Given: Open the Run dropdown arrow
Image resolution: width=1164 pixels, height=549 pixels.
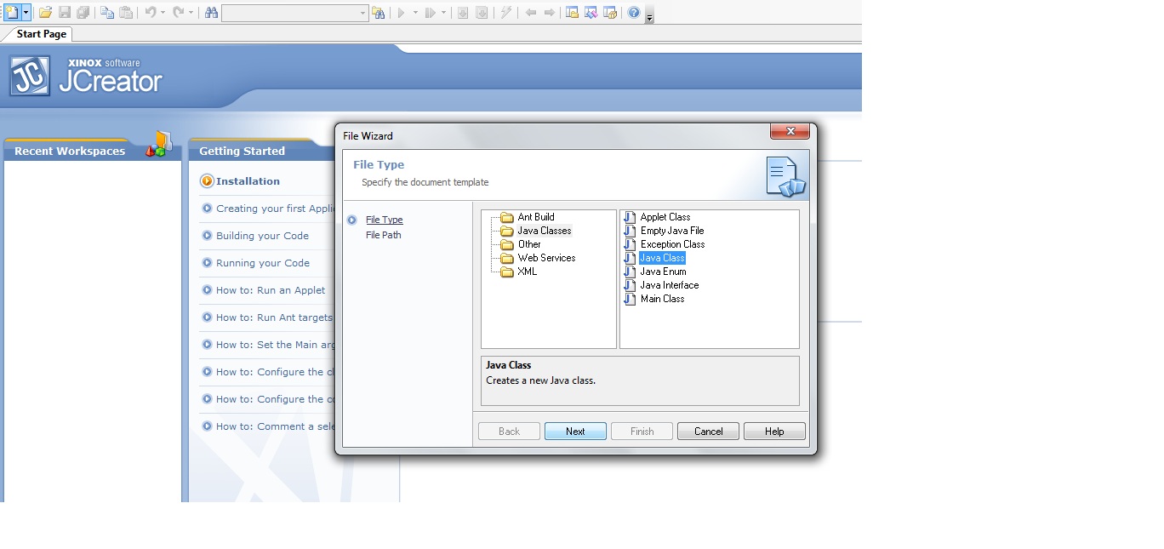Looking at the screenshot, I should (x=414, y=12).
